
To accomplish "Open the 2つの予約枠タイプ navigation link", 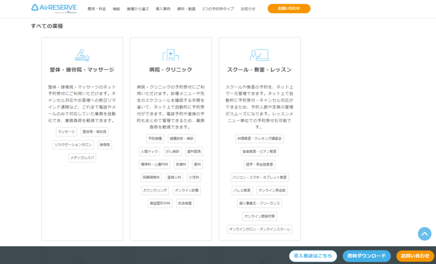I will pos(218,9).
